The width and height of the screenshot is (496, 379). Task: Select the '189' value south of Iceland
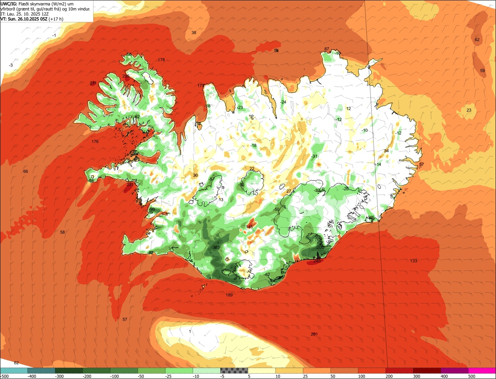(229, 295)
